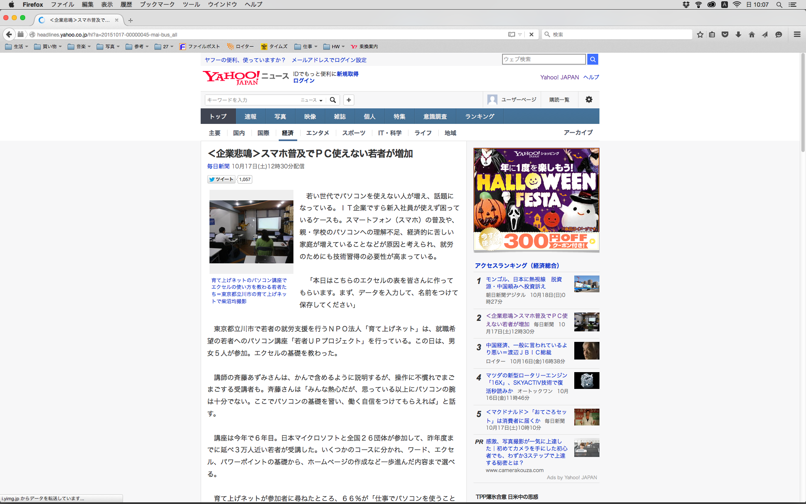806x504 pixels.
Task: Click the キーワードを入力 search field
Action: (x=252, y=100)
